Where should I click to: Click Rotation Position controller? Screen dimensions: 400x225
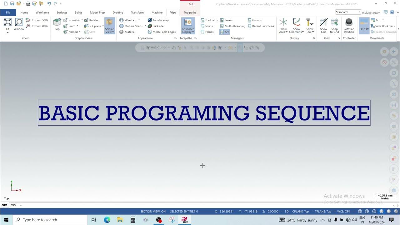point(349,26)
